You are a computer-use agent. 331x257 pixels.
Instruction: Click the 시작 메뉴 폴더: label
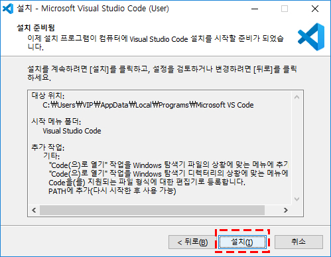tap(56, 122)
